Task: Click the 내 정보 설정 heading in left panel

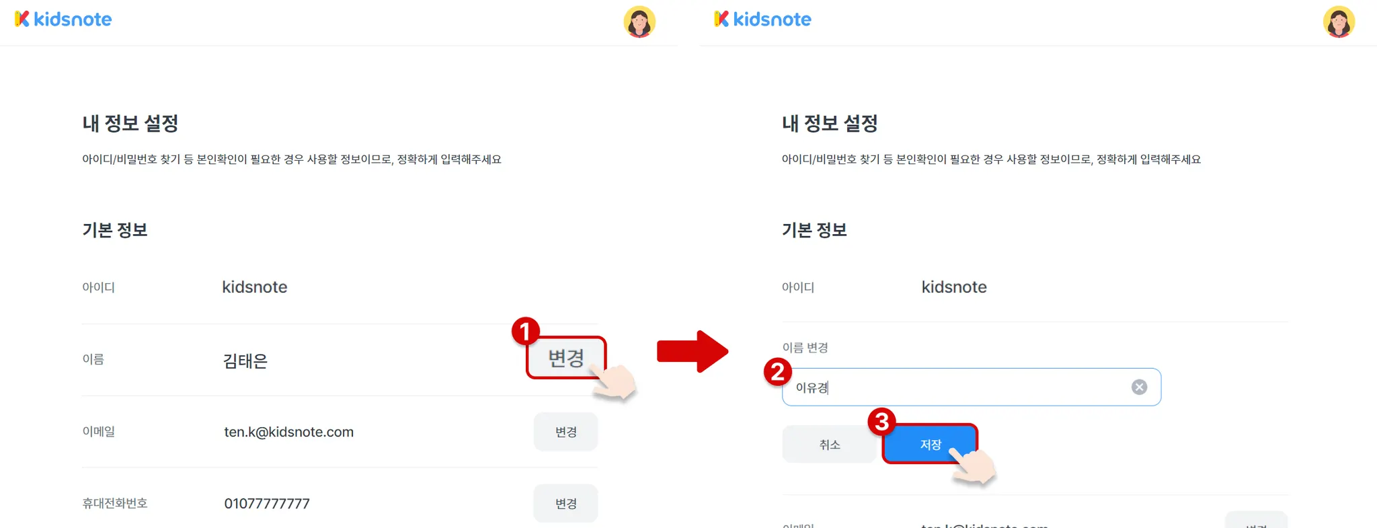Action: [x=130, y=123]
